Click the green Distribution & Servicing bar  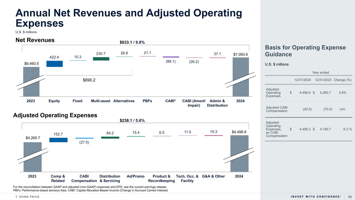click(x=110, y=137)
